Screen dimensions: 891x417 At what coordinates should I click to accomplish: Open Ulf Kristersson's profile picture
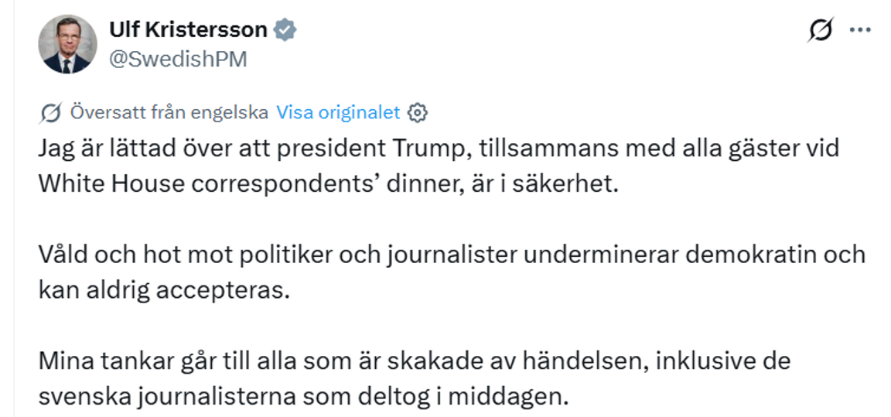tap(68, 44)
